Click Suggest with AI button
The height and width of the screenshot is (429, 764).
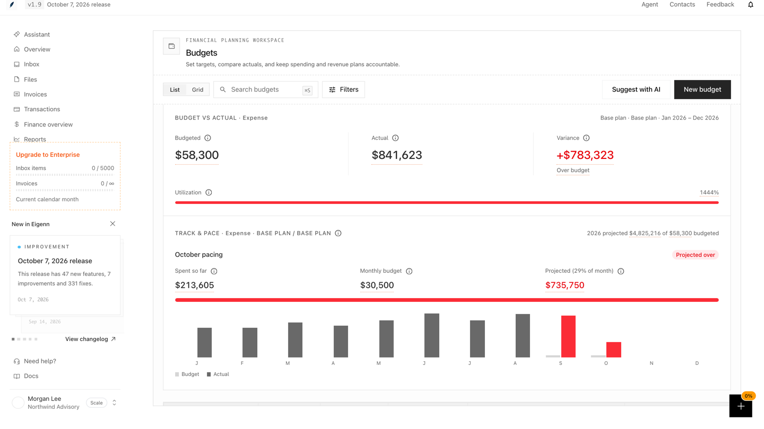tap(636, 90)
